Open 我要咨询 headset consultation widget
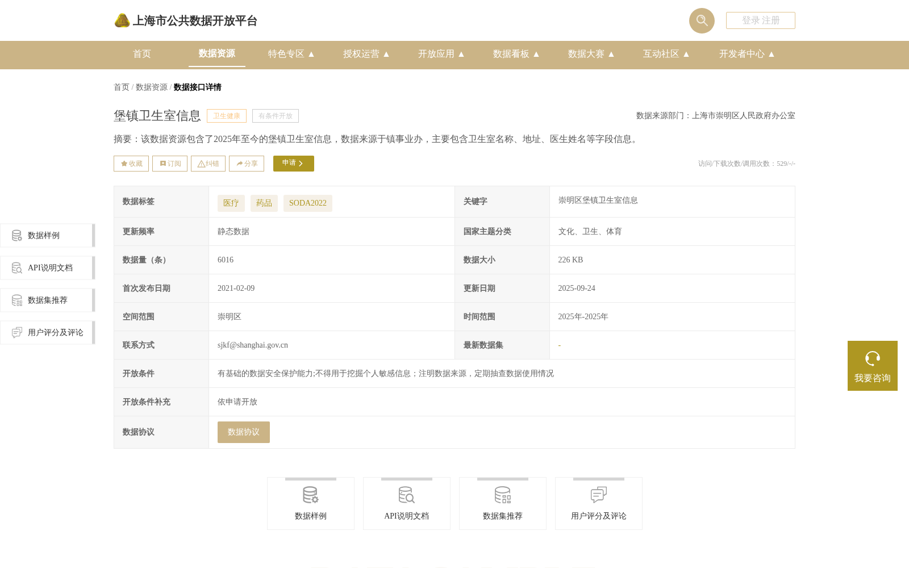This screenshot has height=568, width=909. point(873,366)
